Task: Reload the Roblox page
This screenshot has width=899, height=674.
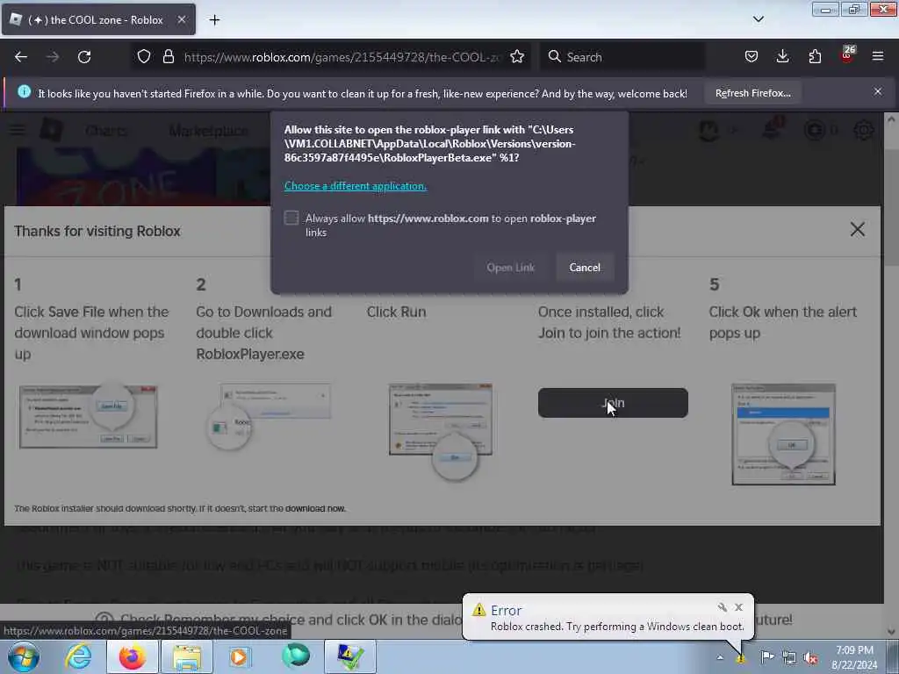Action: click(84, 57)
